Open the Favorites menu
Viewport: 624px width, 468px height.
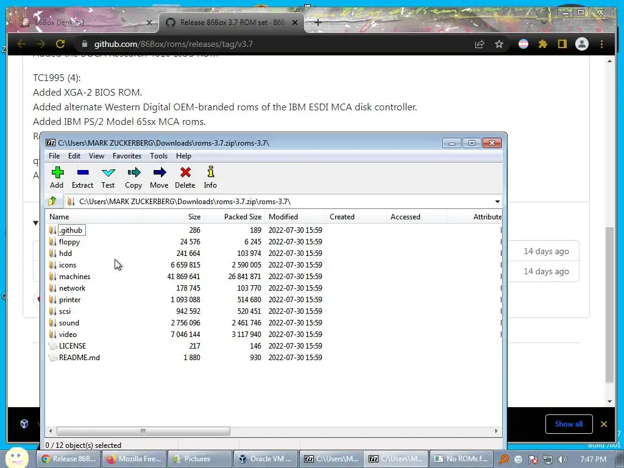click(127, 156)
